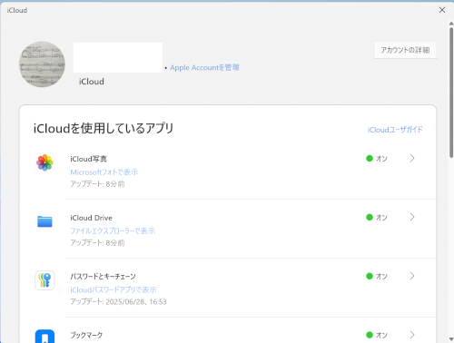Click the オン status for ブックマーク
Viewport: 454px width, 343px height.
tap(377, 335)
